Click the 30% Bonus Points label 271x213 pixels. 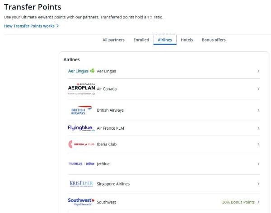238,202
